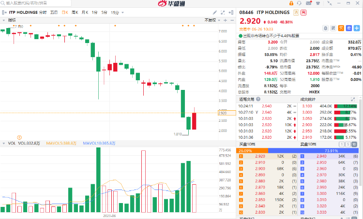Screen dimensions: 363x219
Task: Add stock to watchlist with plus icon
Action: [357, 28]
